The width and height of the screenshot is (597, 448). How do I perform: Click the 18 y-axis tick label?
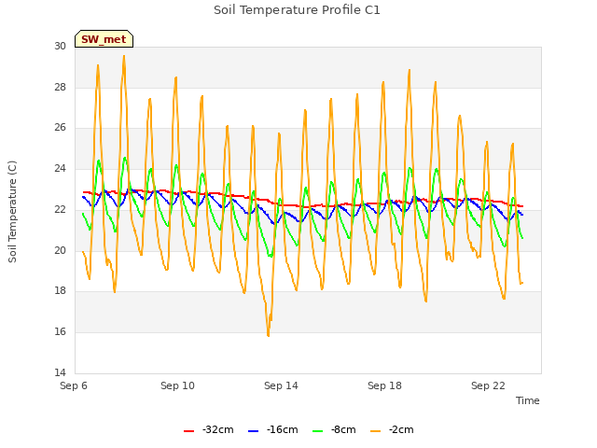[x=60, y=290]
